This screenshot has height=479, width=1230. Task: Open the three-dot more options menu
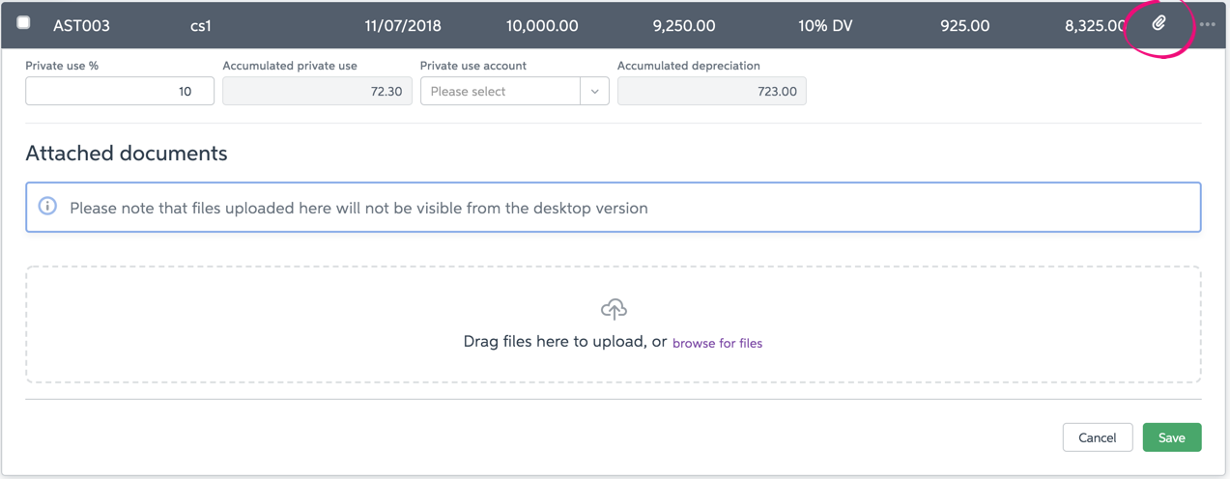click(x=1207, y=25)
